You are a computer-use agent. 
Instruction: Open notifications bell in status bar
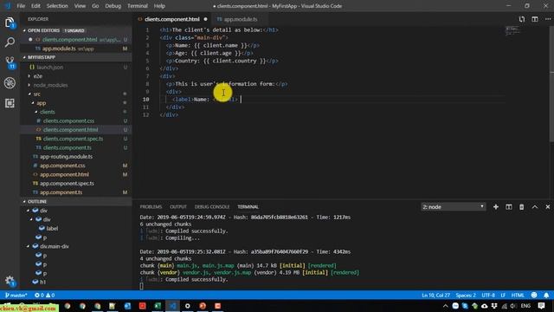click(546, 295)
